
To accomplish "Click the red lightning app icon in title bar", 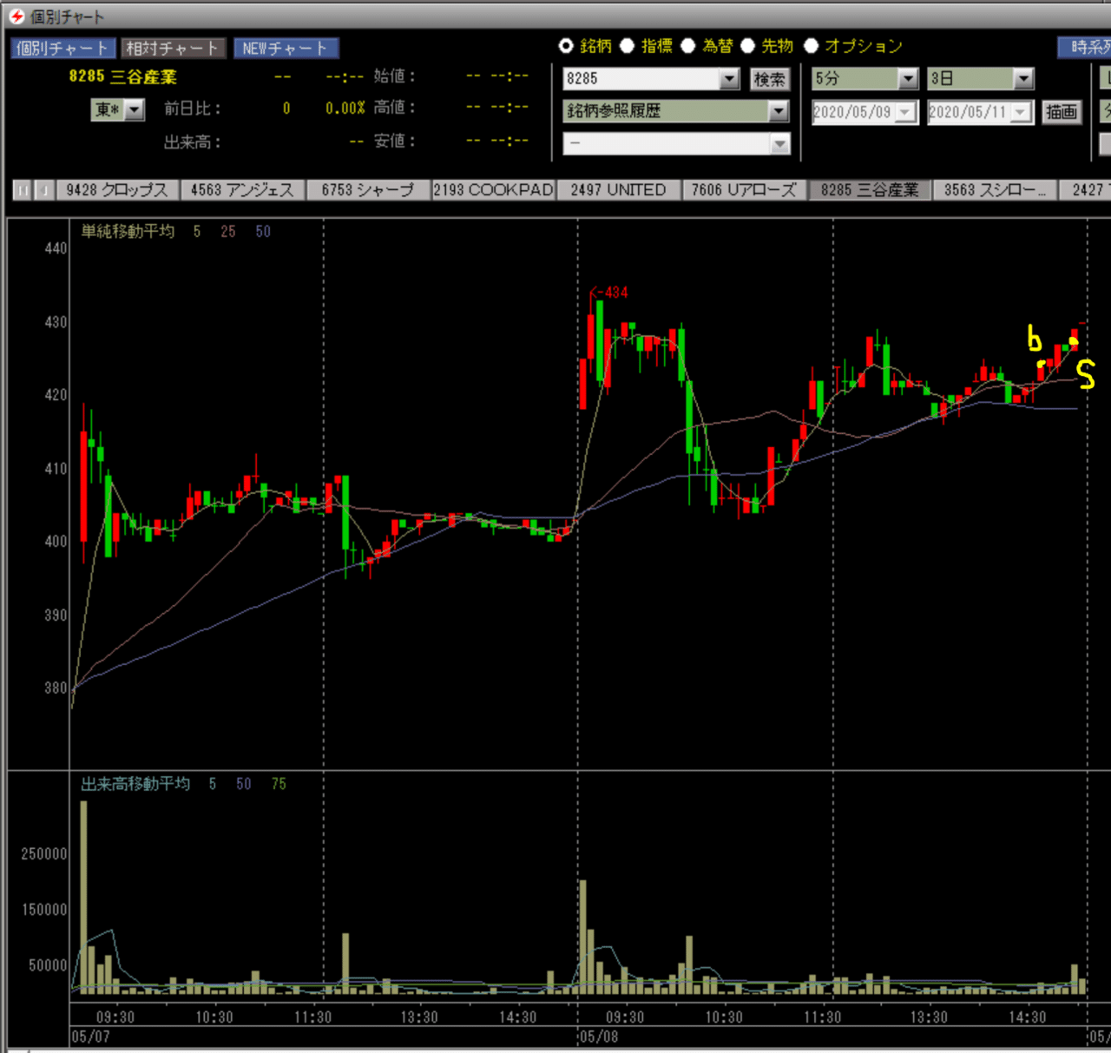I will [16, 16].
